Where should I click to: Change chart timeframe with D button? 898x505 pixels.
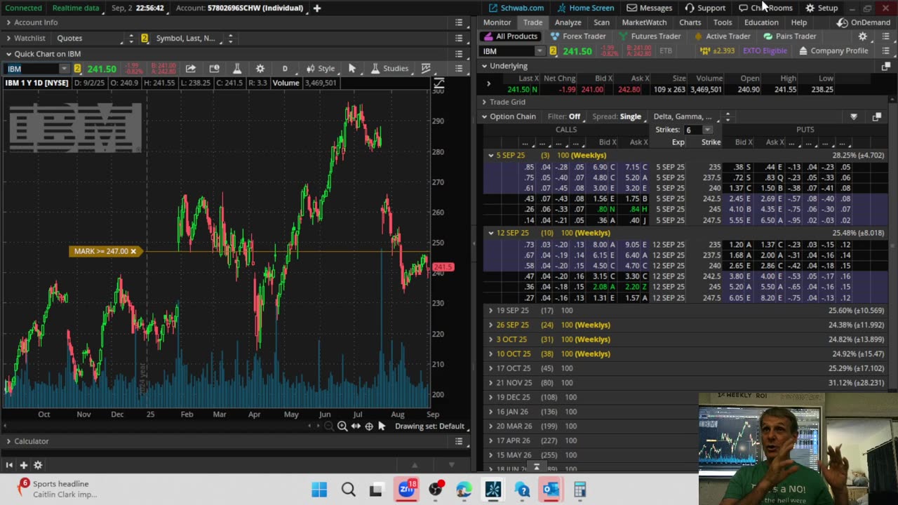pos(285,68)
